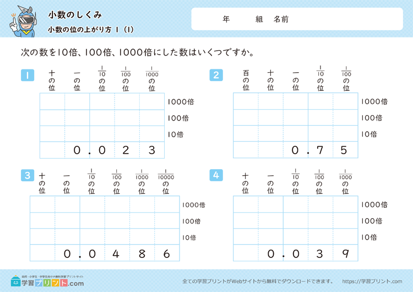Click the digit 2 in problem 1
Viewport: 413px width, 292px height.
click(x=126, y=150)
